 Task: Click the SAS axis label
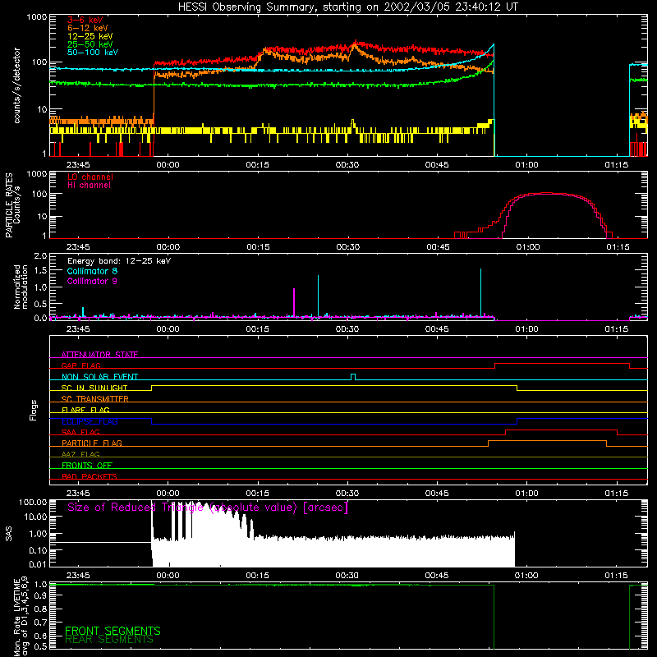tap(8, 534)
